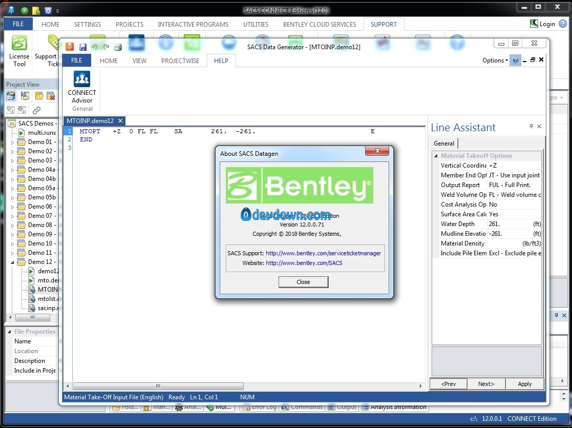
Task: Open the PROJECTWISE tab
Action: click(x=180, y=60)
